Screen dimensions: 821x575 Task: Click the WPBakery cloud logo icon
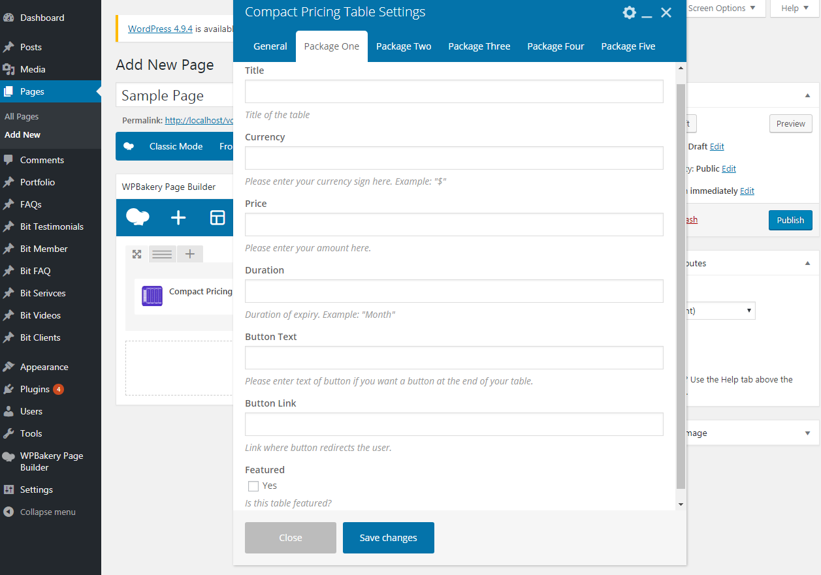[137, 217]
